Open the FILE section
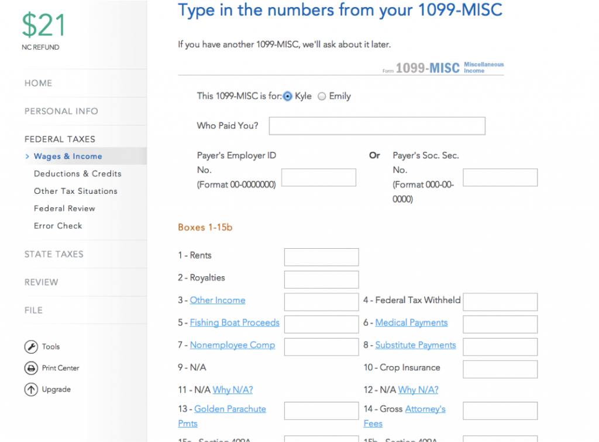The width and height of the screenshot is (599, 442). pyautogui.click(x=33, y=310)
